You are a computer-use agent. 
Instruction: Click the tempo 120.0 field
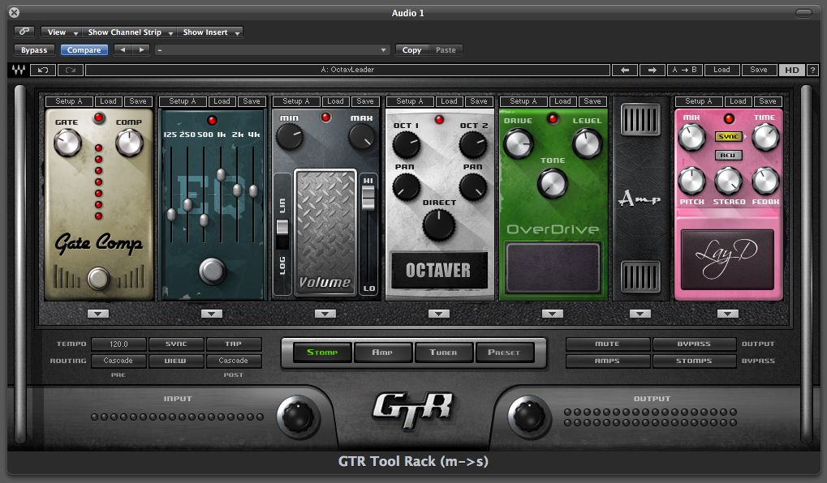[118, 344]
